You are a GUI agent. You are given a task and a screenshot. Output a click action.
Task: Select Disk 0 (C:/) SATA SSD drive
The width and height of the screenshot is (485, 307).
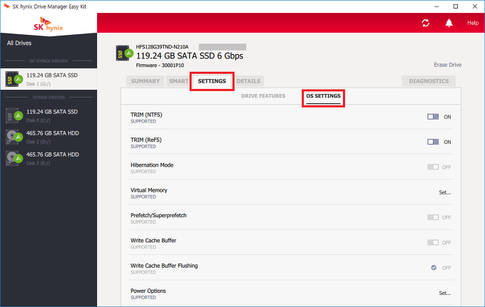(x=48, y=116)
